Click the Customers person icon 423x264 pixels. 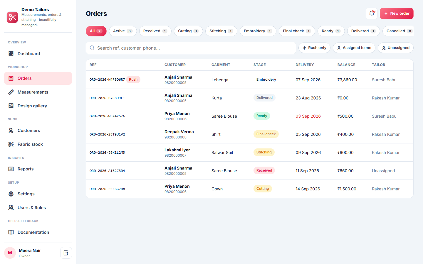[x=11, y=131]
